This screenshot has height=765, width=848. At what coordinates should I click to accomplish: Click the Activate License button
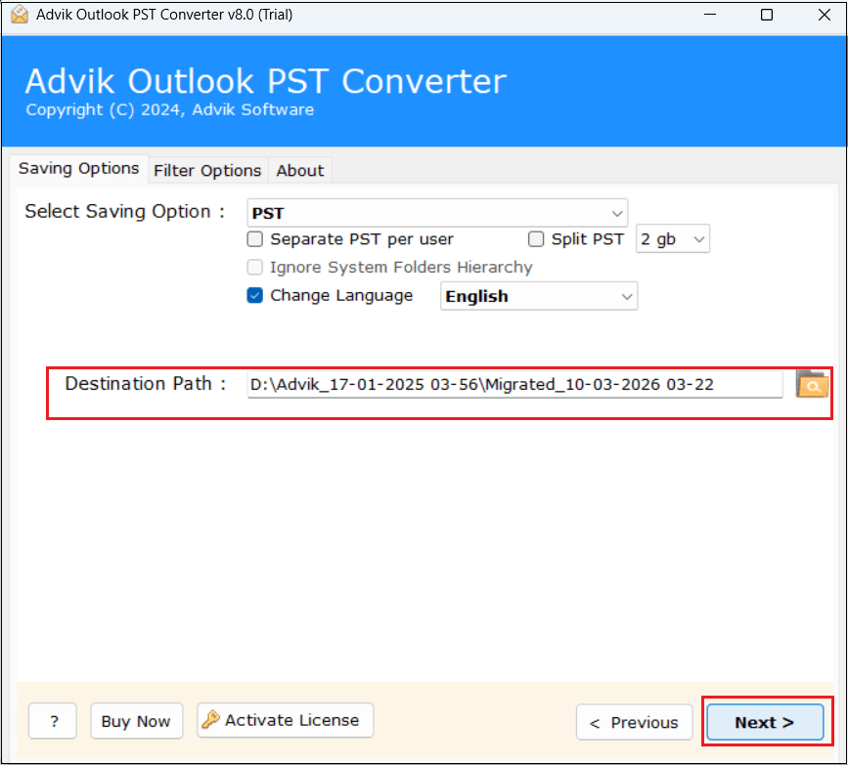pos(285,720)
